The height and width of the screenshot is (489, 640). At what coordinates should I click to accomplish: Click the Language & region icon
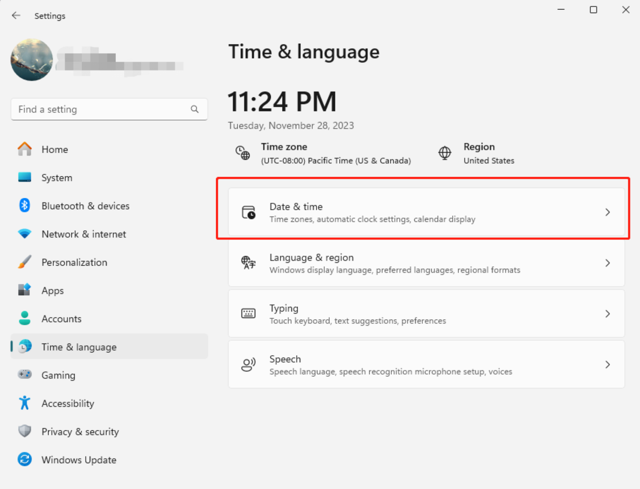(249, 263)
